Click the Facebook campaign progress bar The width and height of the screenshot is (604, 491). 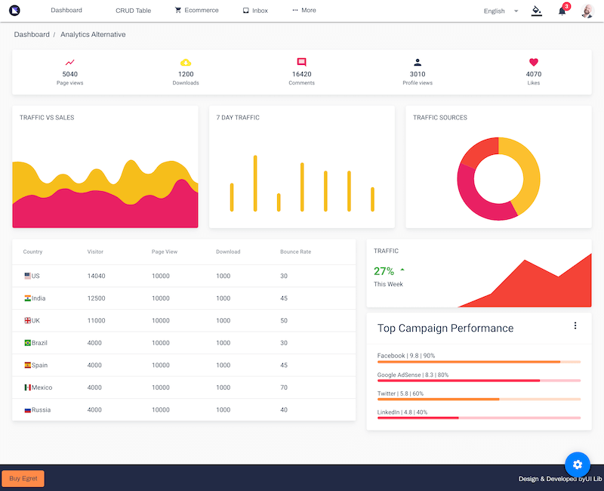pyautogui.click(x=479, y=362)
